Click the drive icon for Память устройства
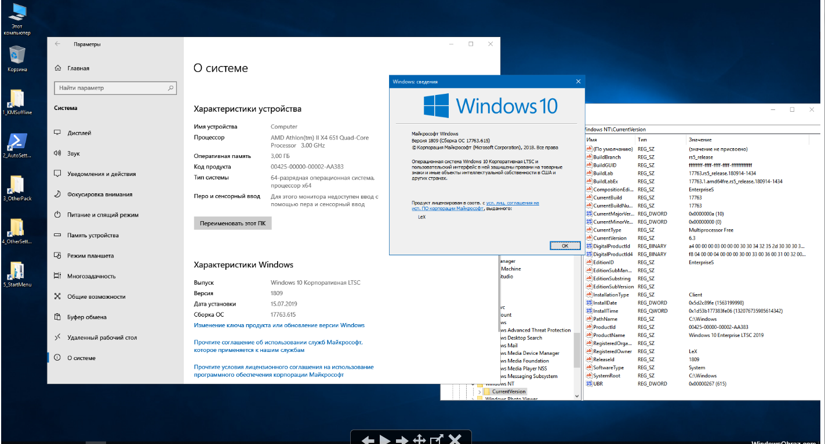825x444 pixels. point(57,235)
